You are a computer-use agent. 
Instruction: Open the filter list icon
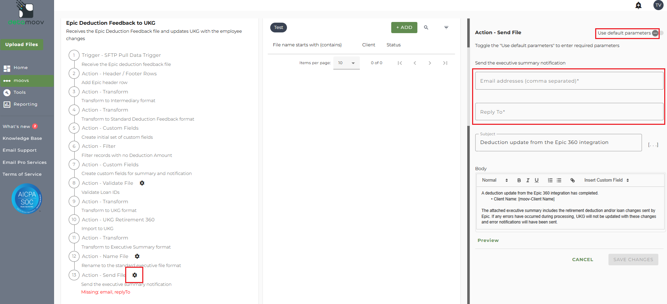[446, 28]
